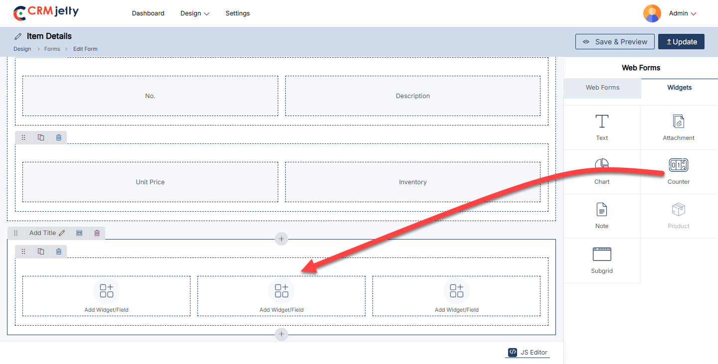Click the Update button
Screen dimensions: 718x364
point(681,42)
